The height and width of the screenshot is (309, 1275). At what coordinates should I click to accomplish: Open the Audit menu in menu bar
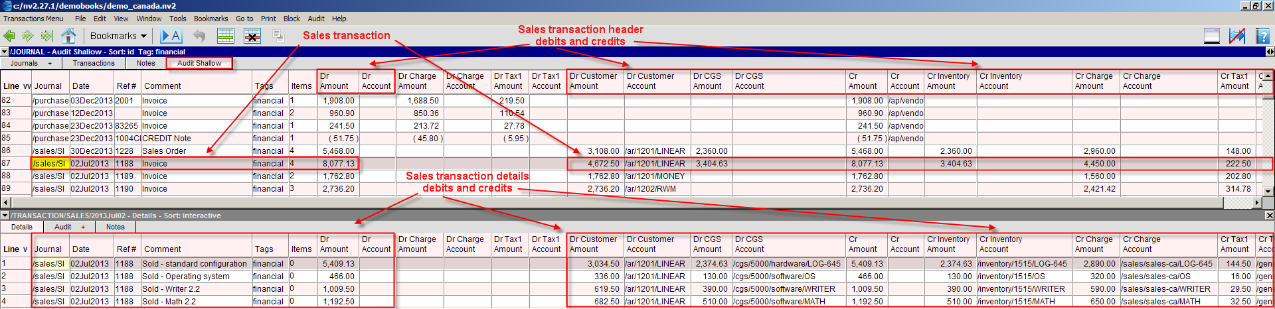316,19
